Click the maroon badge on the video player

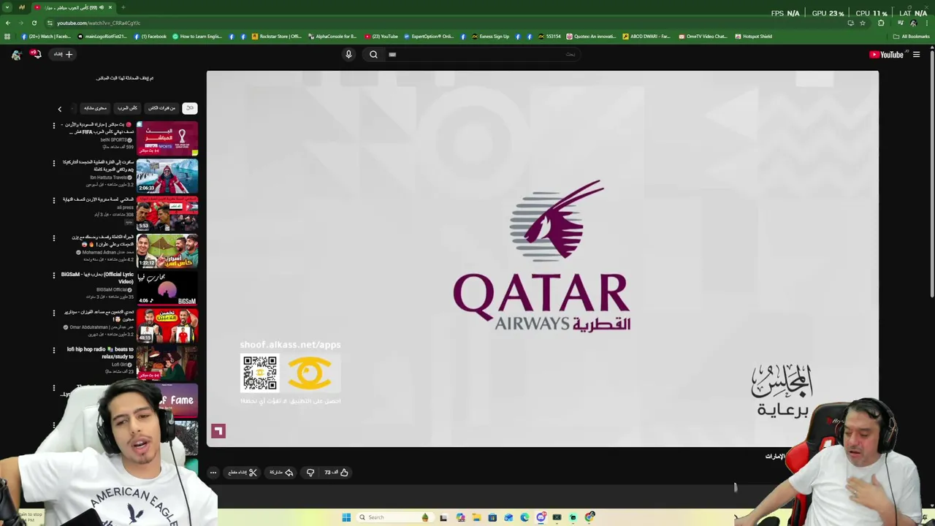pyautogui.click(x=218, y=431)
